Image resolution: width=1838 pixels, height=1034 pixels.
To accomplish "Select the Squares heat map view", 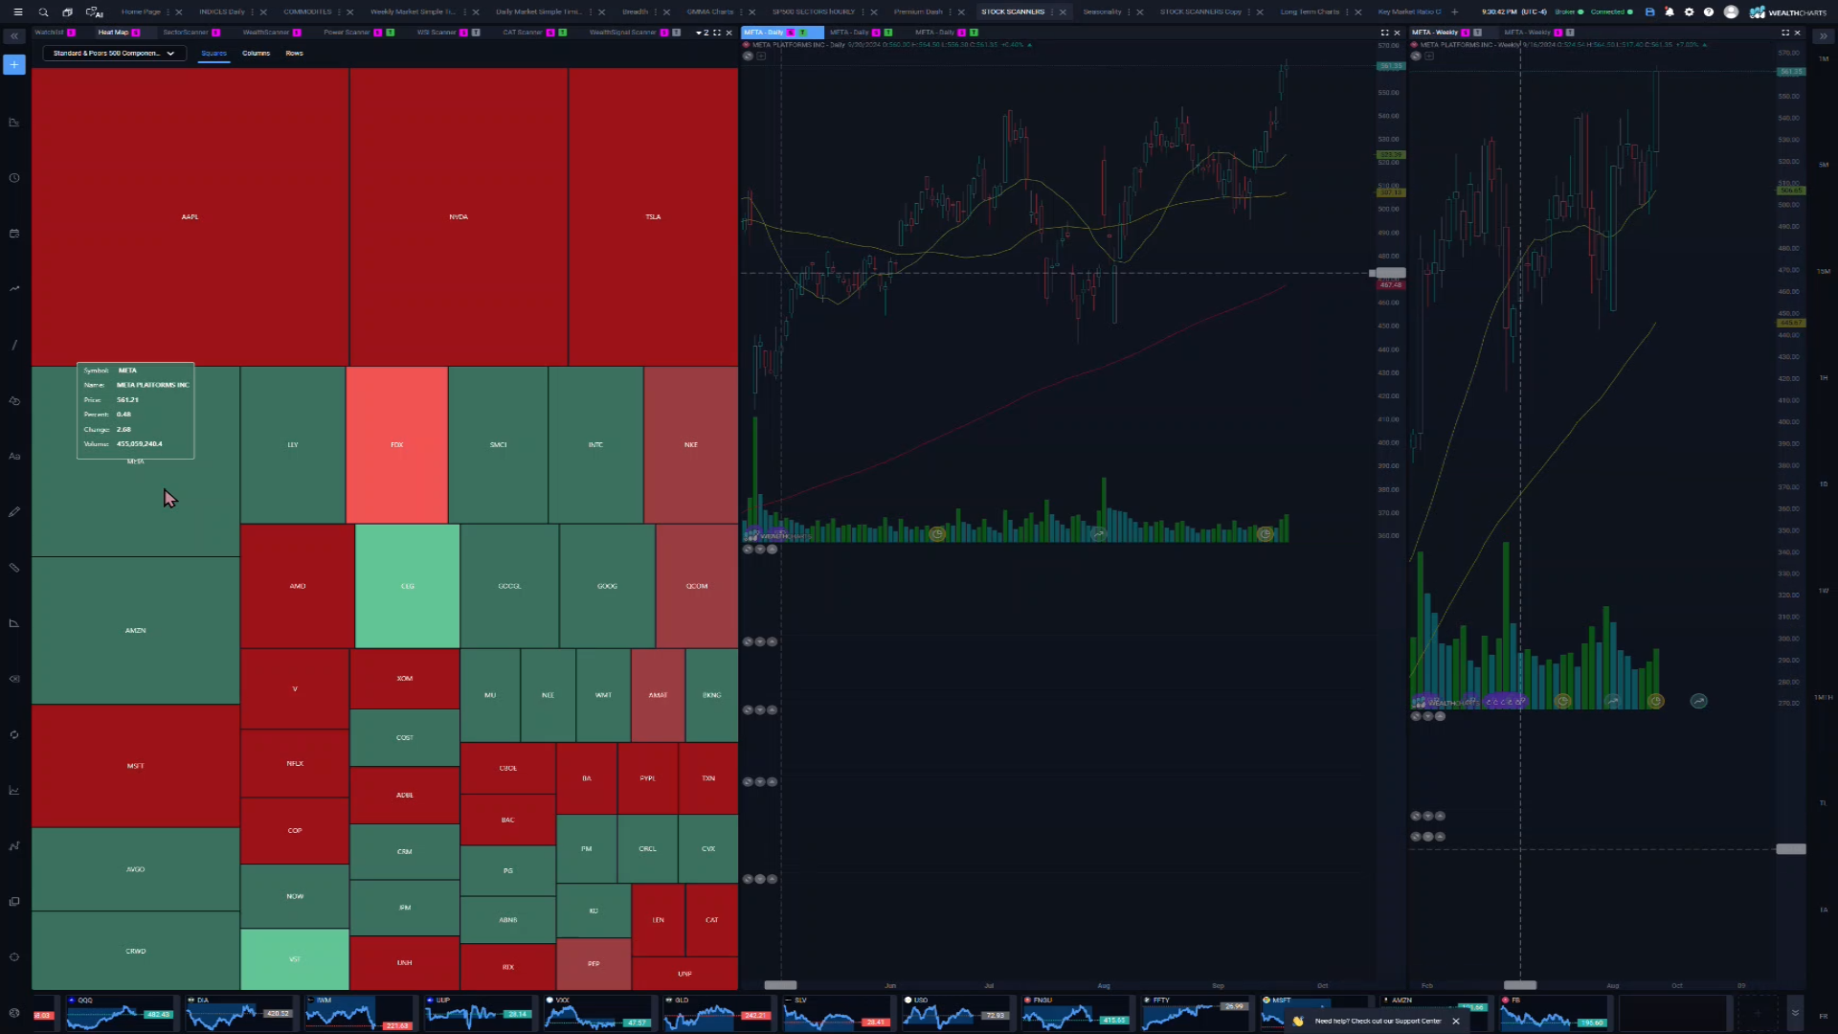I will pyautogui.click(x=213, y=54).
